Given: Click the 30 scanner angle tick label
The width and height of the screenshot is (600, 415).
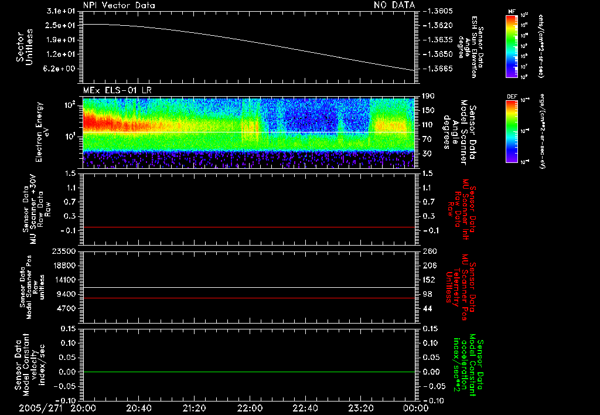Looking at the screenshot, I should (428, 154).
